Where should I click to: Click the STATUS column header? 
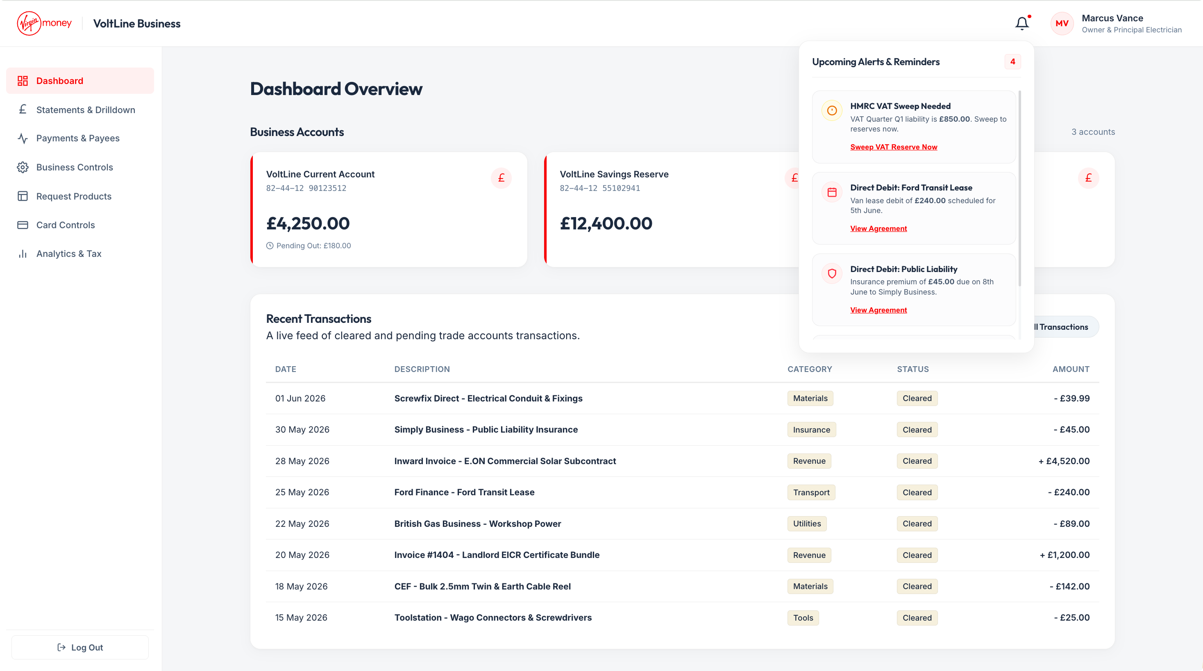pos(912,369)
